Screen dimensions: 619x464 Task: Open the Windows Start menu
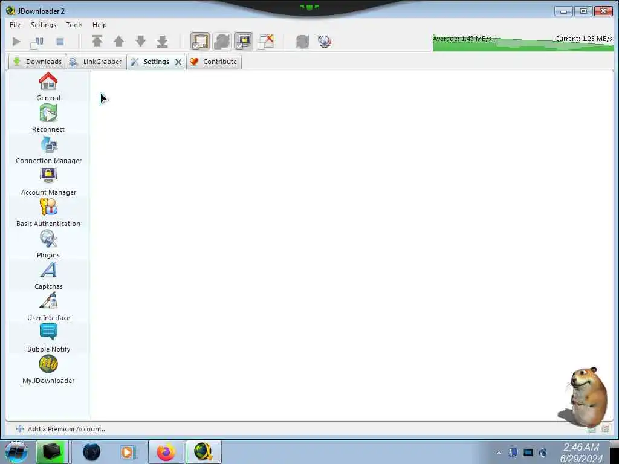coord(16,452)
